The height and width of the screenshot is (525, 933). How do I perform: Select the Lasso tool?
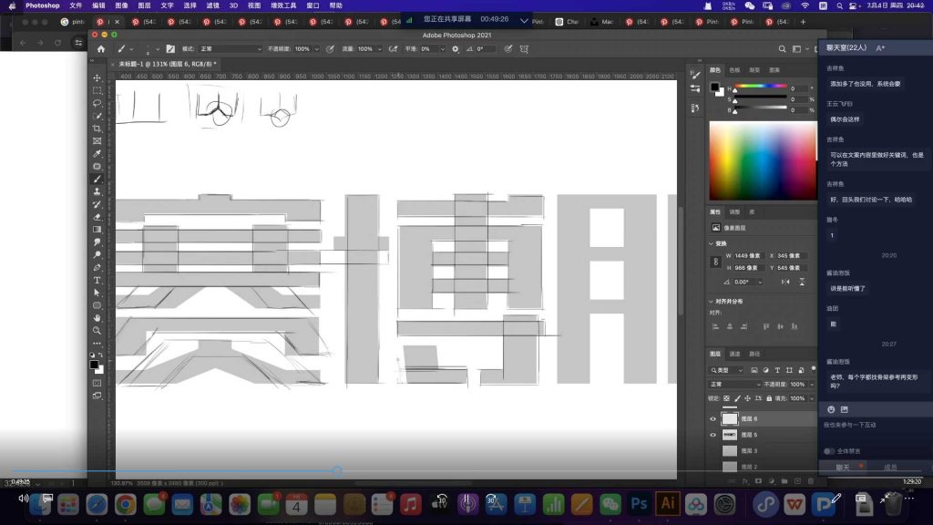[x=97, y=104]
